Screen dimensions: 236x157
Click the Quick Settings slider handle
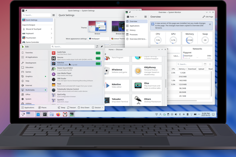coord(110,45)
